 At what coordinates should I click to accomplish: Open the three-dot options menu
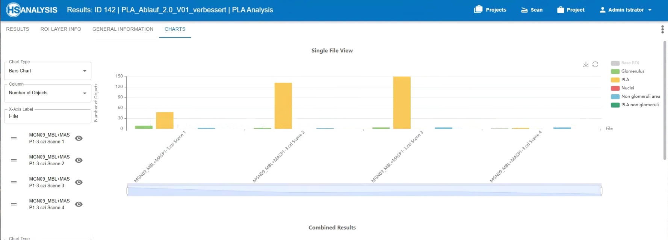(x=662, y=30)
